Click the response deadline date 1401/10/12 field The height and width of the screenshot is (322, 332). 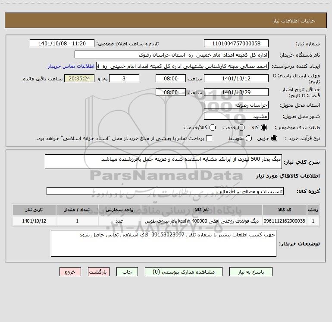(x=236, y=79)
